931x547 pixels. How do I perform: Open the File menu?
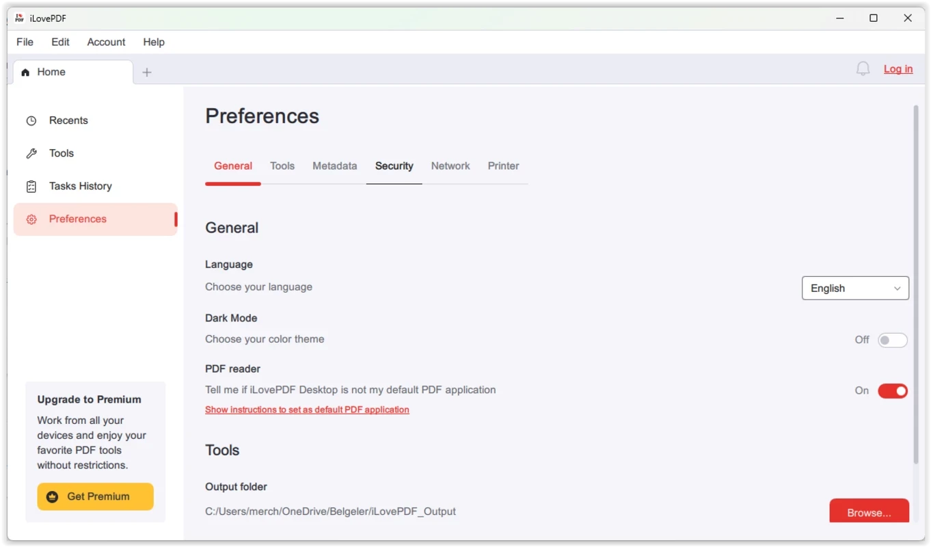coord(25,42)
